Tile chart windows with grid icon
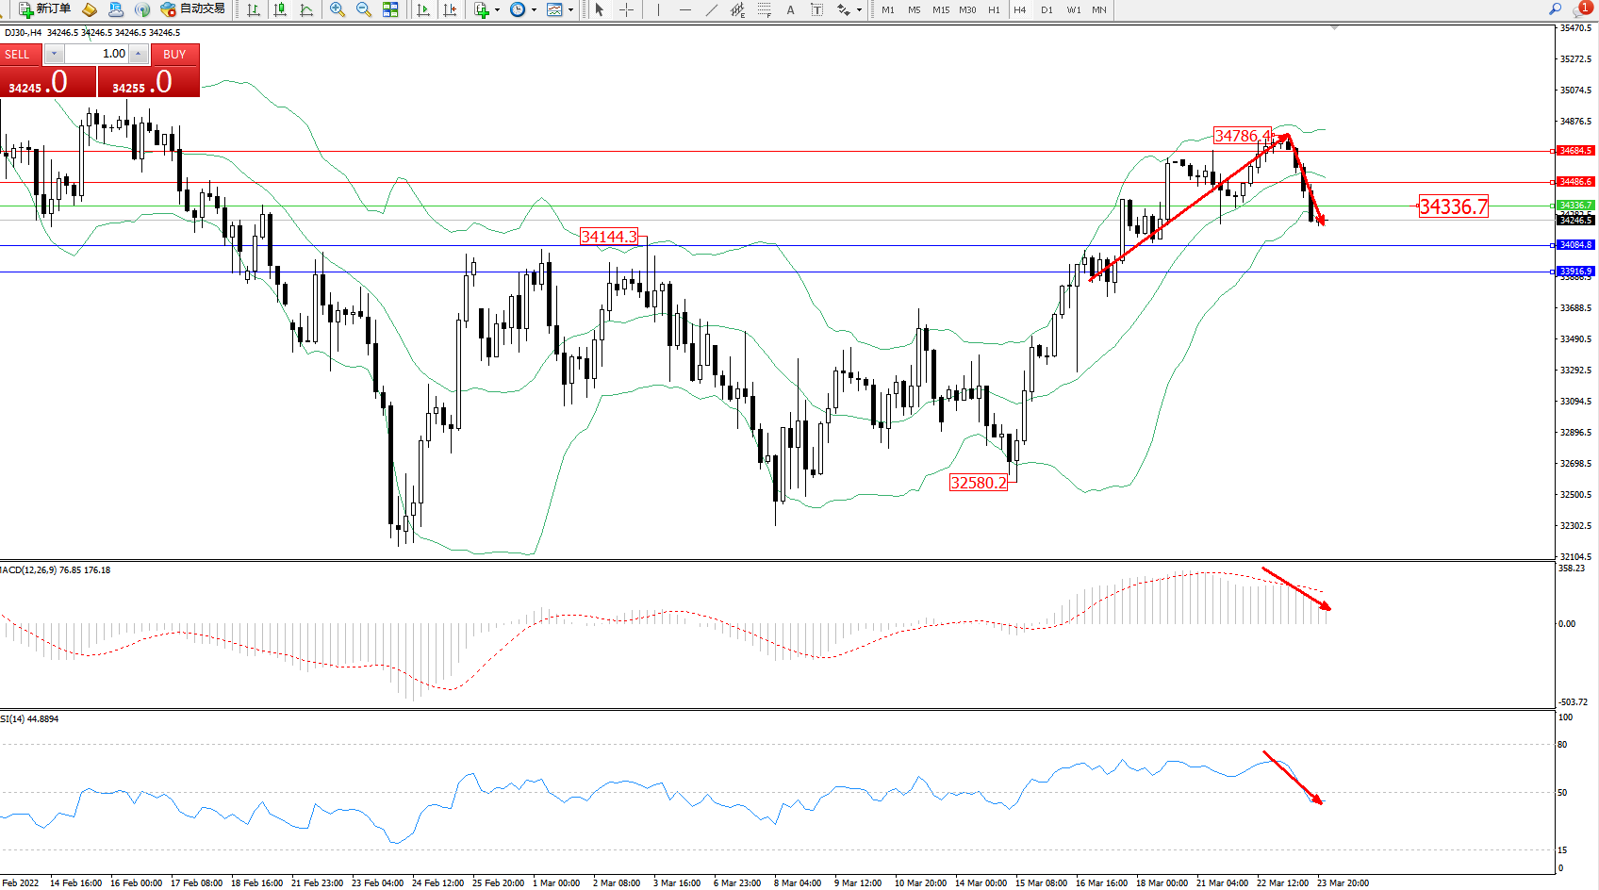The height and width of the screenshot is (890, 1599). (390, 9)
